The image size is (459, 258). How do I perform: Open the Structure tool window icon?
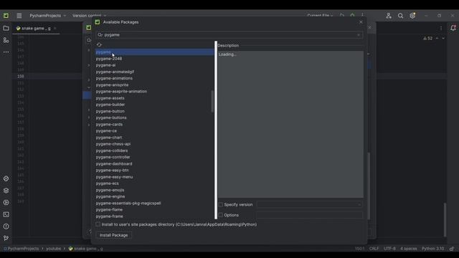tap(6, 40)
